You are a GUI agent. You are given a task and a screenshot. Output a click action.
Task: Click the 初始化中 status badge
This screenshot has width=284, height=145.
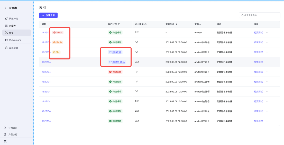[115, 52]
